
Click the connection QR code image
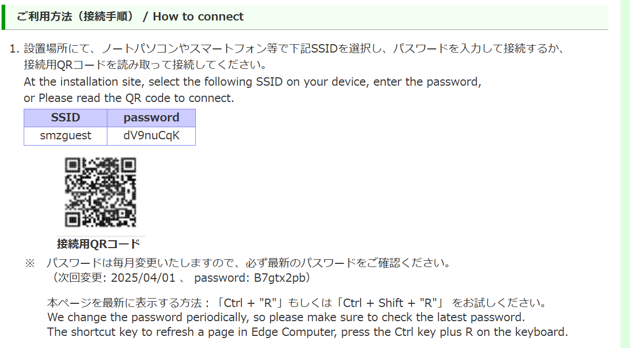[101, 192]
